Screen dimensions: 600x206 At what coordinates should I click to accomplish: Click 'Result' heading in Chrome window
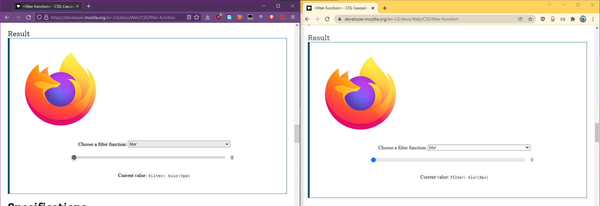pos(319,38)
